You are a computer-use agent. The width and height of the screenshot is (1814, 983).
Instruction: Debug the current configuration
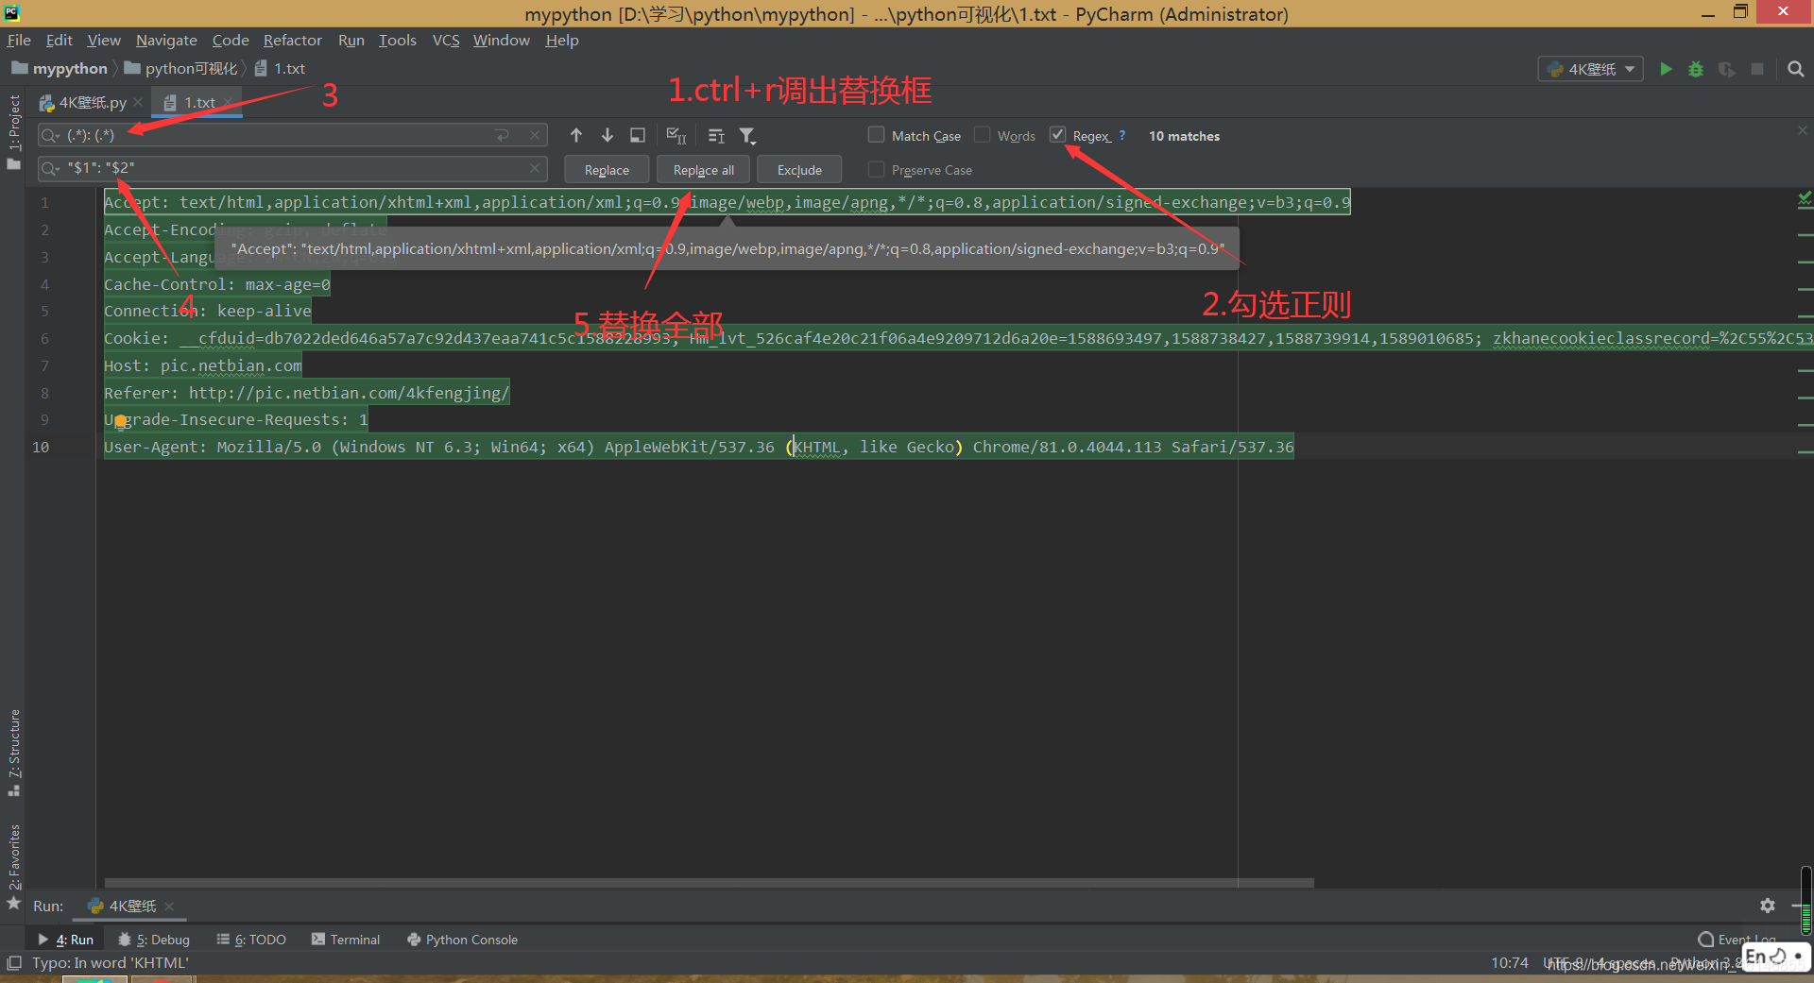point(1696,69)
